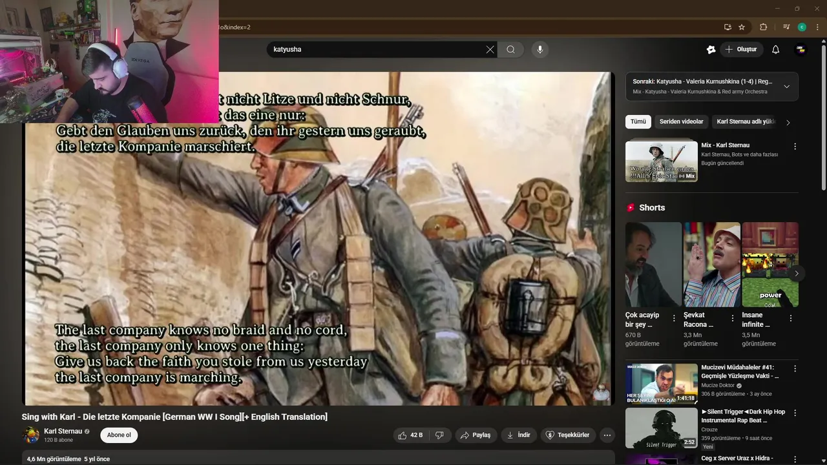
Task: Select the Seriden videolar chip
Action: coord(681,121)
